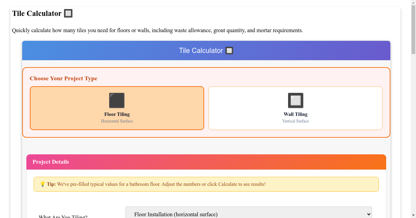Select Floor Installation (horizontal surface) option

coord(248,212)
